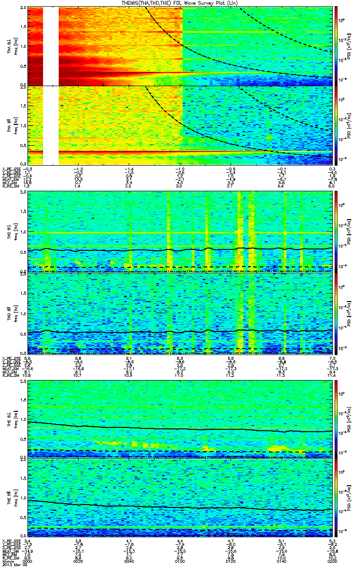The height and width of the screenshot is (568, 355).
Task: Click the '0200' time label on the hhmm axis
Action: pyautogui.click(x=332, y=561)
